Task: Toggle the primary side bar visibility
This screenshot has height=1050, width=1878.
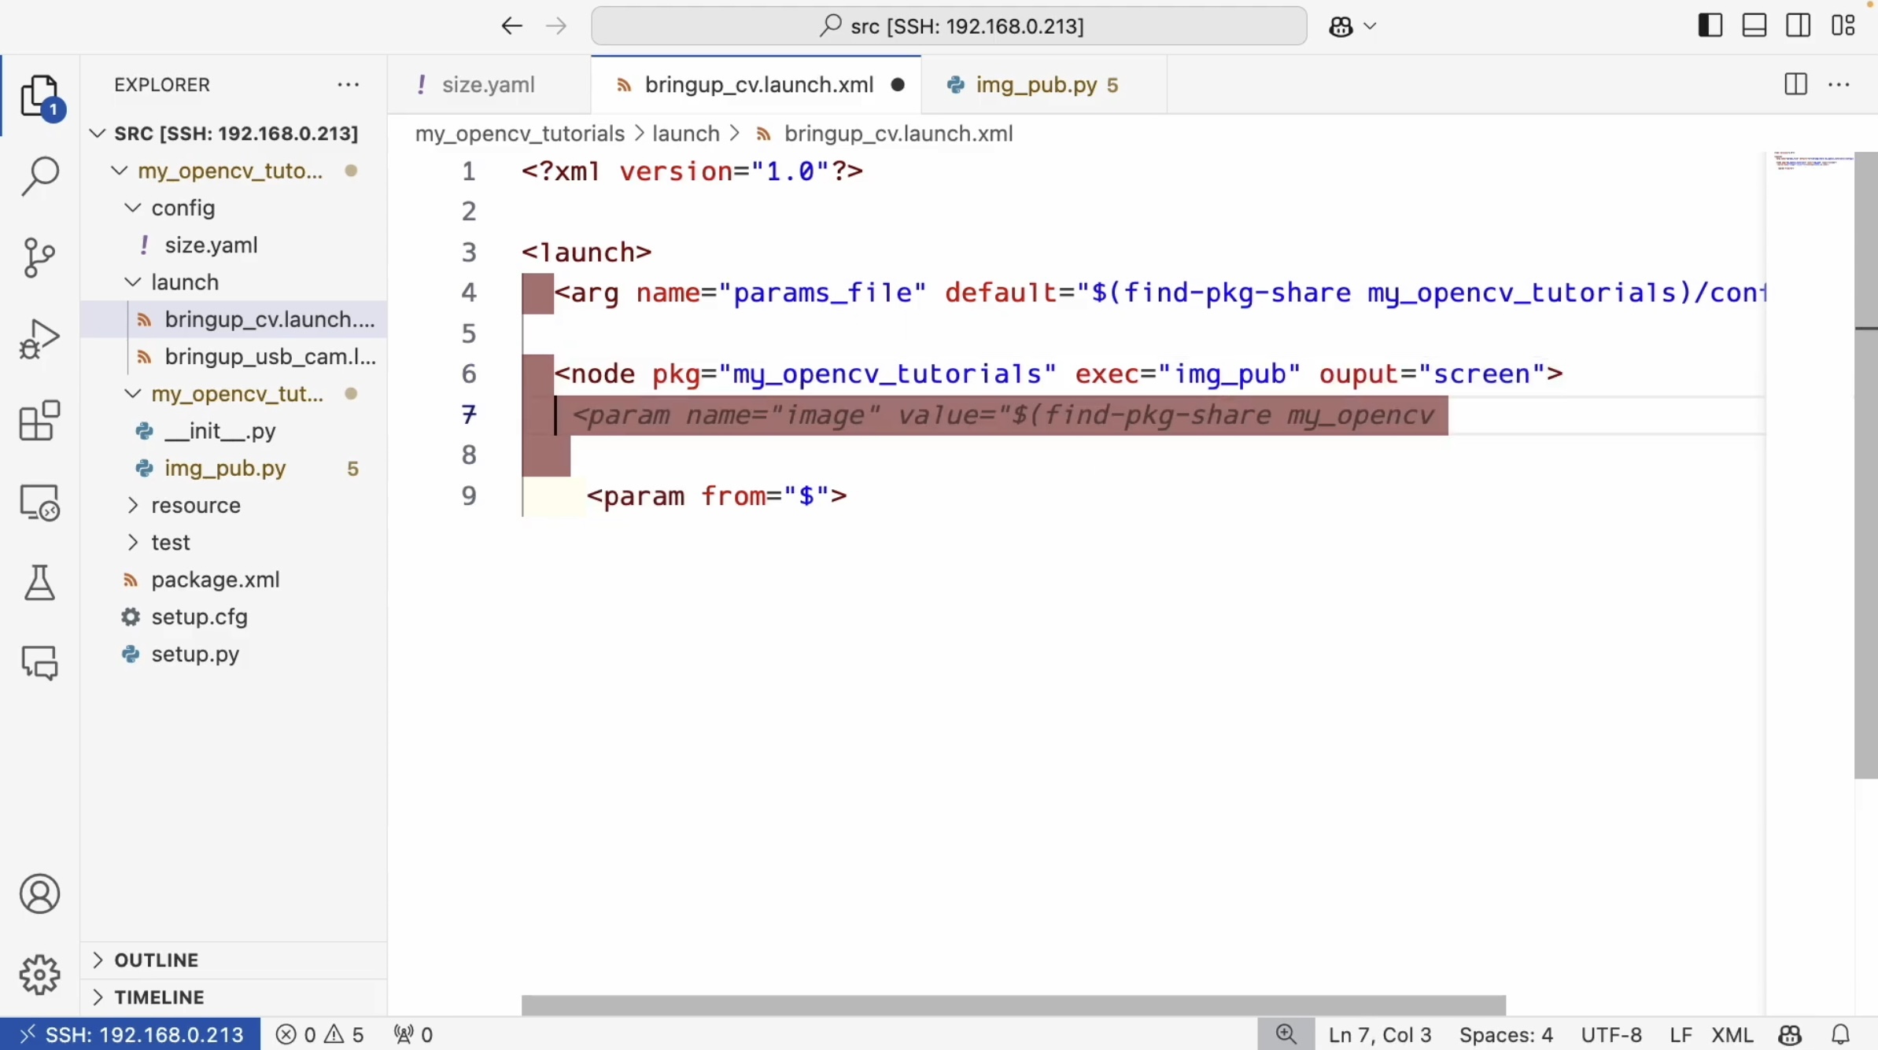Action: point(1710,26)
